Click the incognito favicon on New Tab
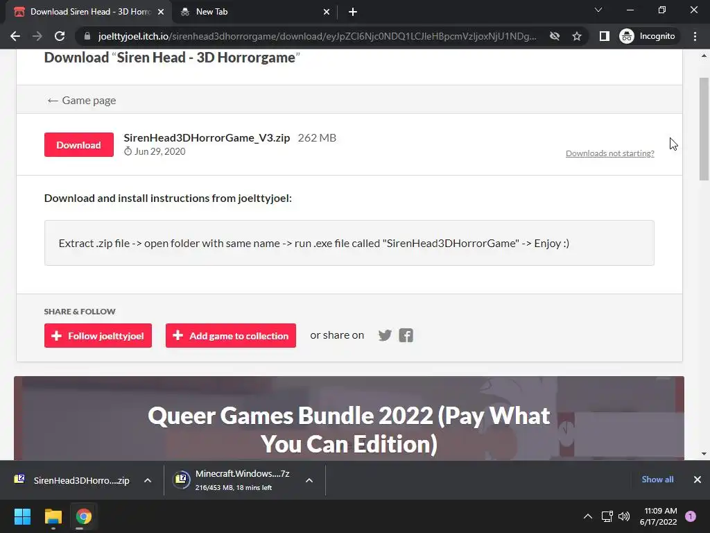Image resolution: width=710 pixels, height=533 pixels. coord(184,12)
